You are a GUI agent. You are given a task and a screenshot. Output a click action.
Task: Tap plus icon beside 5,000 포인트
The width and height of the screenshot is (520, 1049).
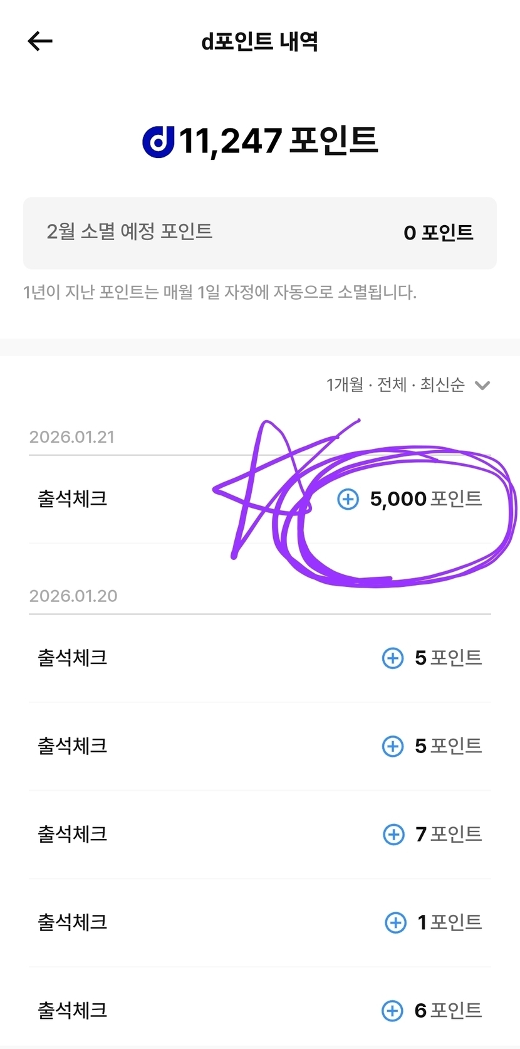click(348, 499)
